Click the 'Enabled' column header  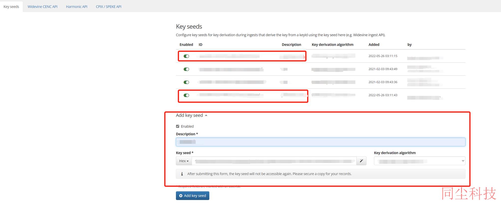pos(186,44)
